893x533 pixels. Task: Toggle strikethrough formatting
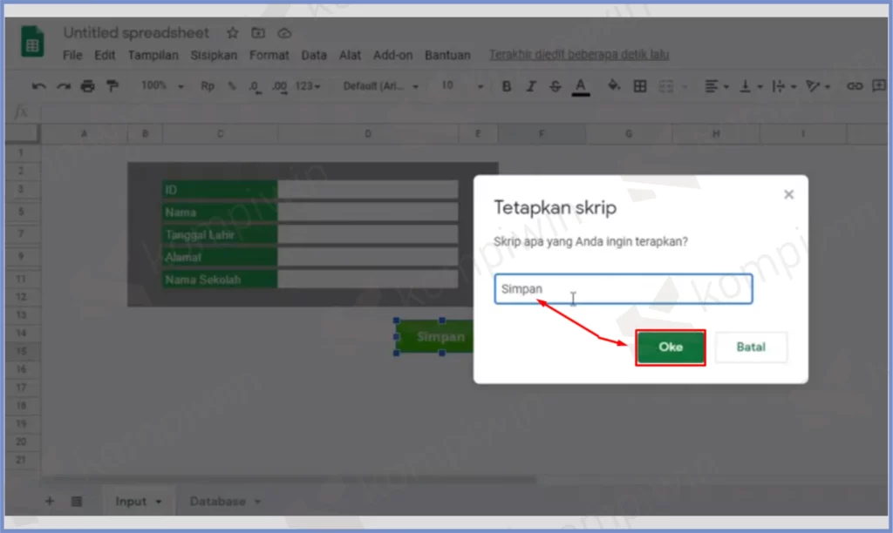coord(556,86)
